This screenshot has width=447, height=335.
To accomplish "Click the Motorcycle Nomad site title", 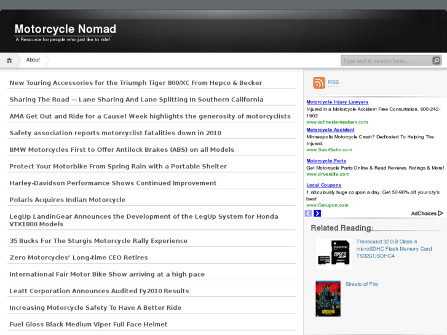I will (65, 29).
